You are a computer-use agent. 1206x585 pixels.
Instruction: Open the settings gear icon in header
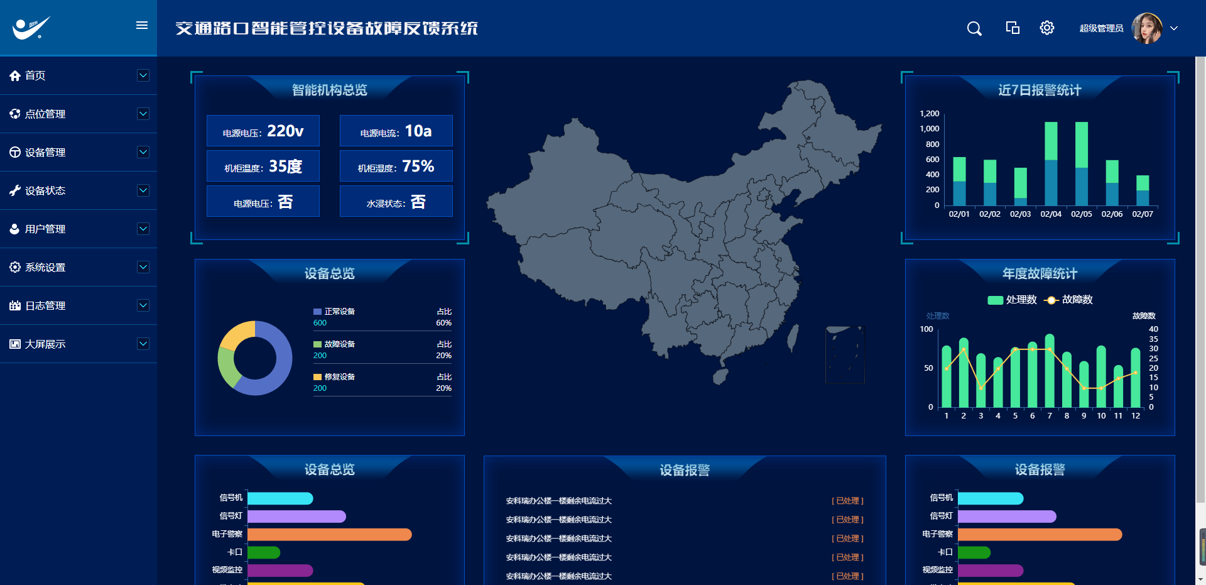(1046, 28)
